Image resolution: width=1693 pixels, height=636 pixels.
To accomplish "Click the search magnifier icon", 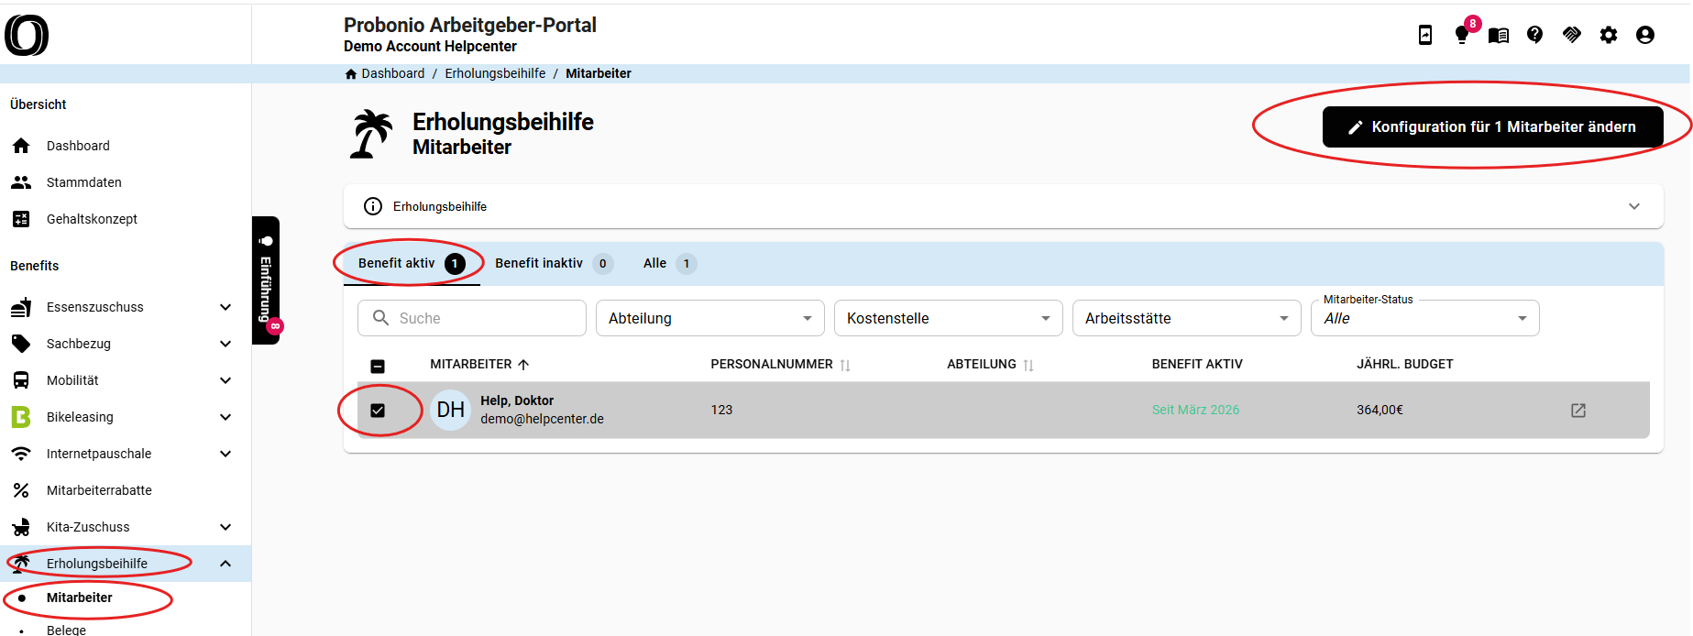I will pos(380,318).
